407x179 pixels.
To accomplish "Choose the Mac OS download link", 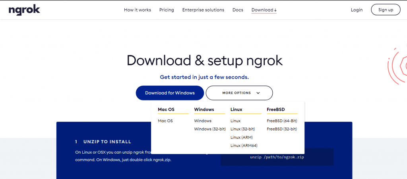I will tap(165, 121).
